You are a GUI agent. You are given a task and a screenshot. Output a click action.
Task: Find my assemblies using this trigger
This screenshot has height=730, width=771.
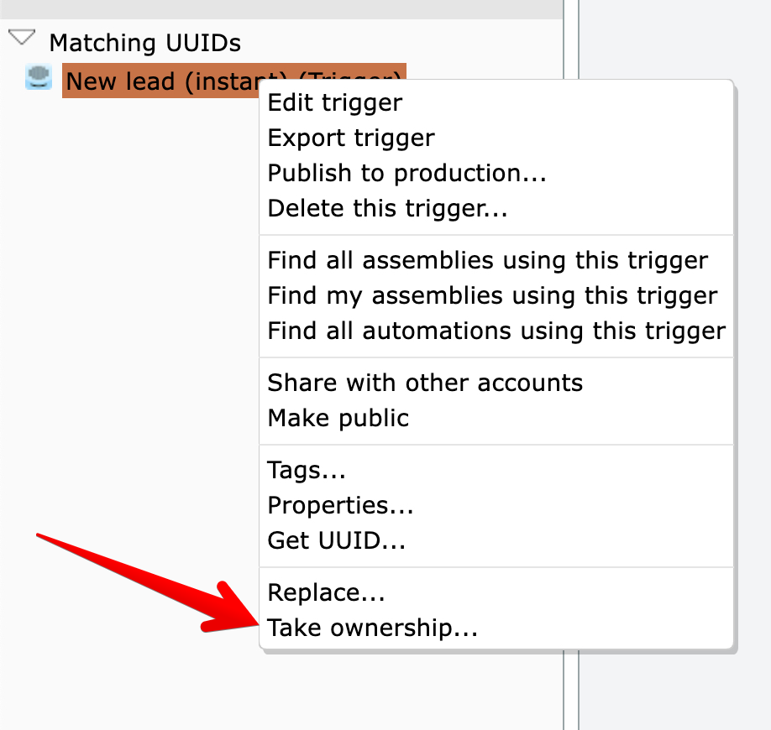click(x=492, y=296)
